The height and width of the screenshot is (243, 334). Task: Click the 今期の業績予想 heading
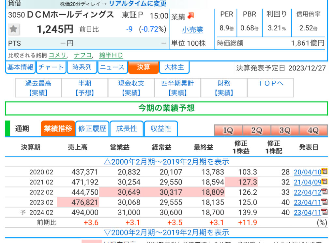coord(166,108)
